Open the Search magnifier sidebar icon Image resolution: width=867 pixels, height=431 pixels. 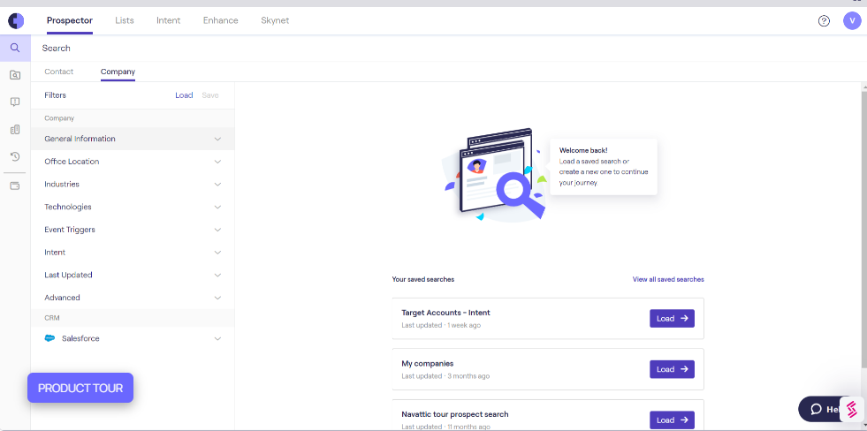(x=15, y=48)
